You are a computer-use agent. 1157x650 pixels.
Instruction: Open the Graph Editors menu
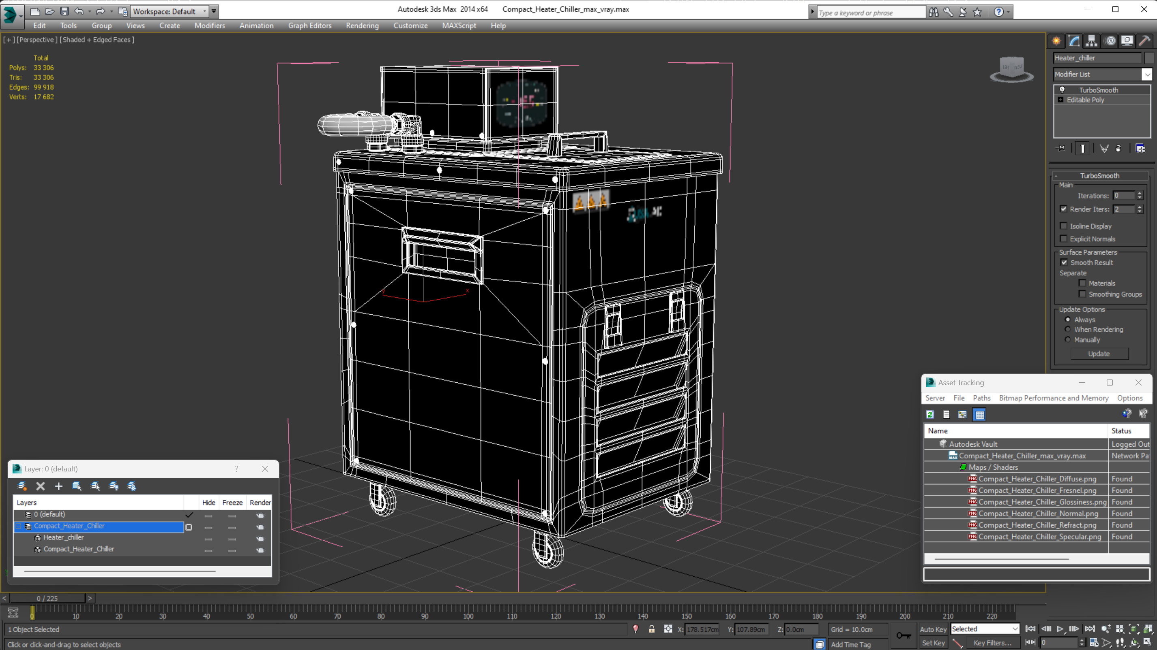coord(309,26)
